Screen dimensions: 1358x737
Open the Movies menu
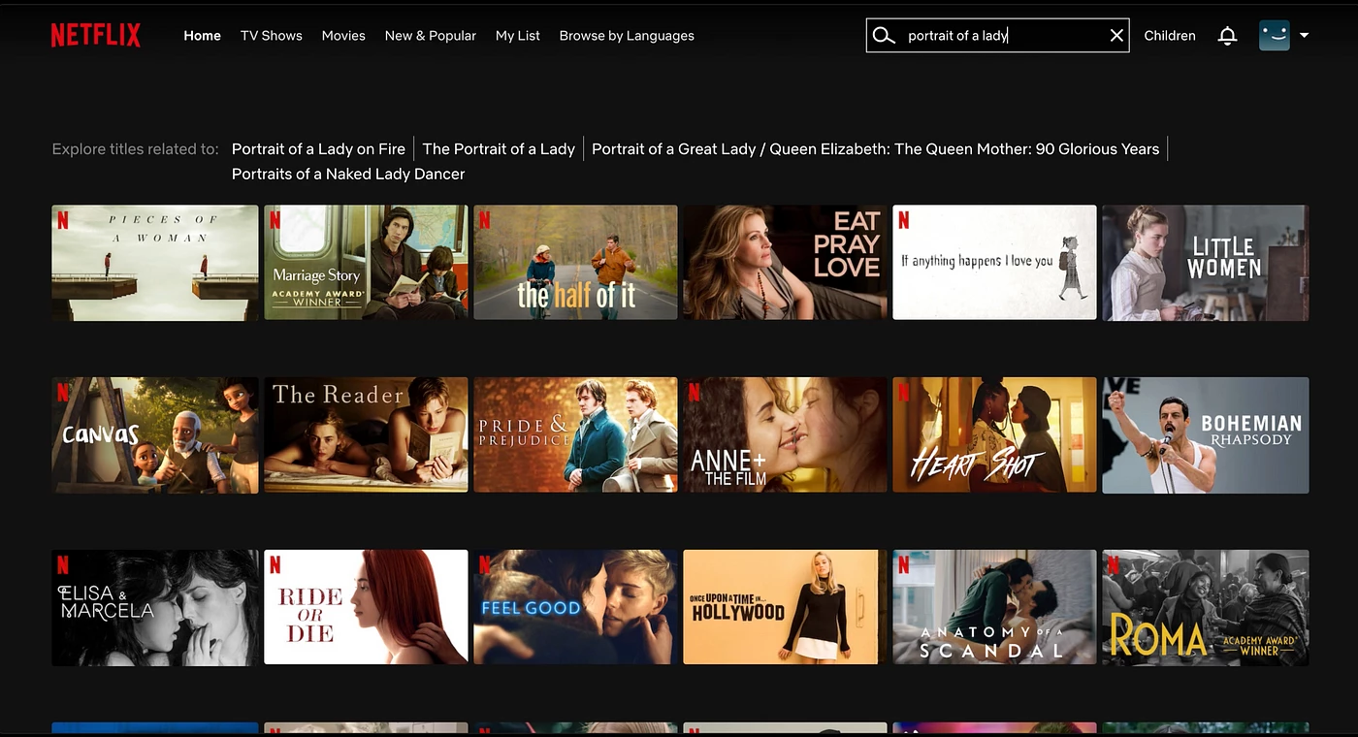pyautogui.click(x=343, y=36)
